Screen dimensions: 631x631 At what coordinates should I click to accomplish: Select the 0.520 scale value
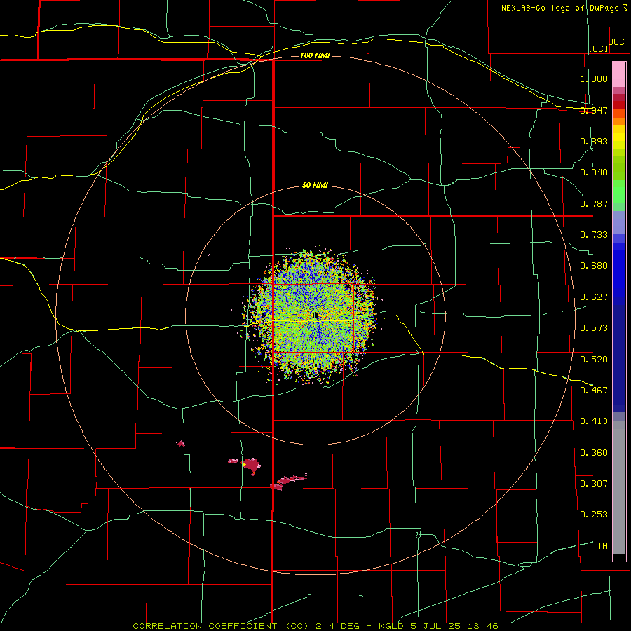[x=594, y=359]
